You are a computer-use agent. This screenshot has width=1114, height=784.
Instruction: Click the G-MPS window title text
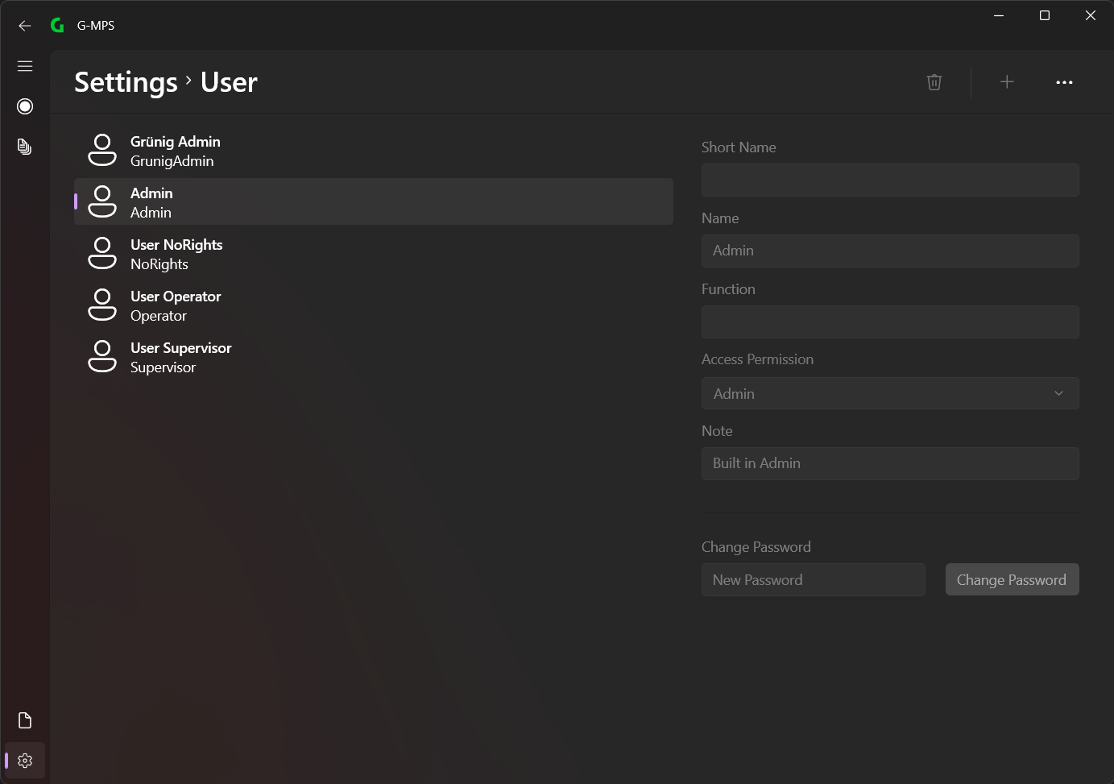click(x=96, y=26)
